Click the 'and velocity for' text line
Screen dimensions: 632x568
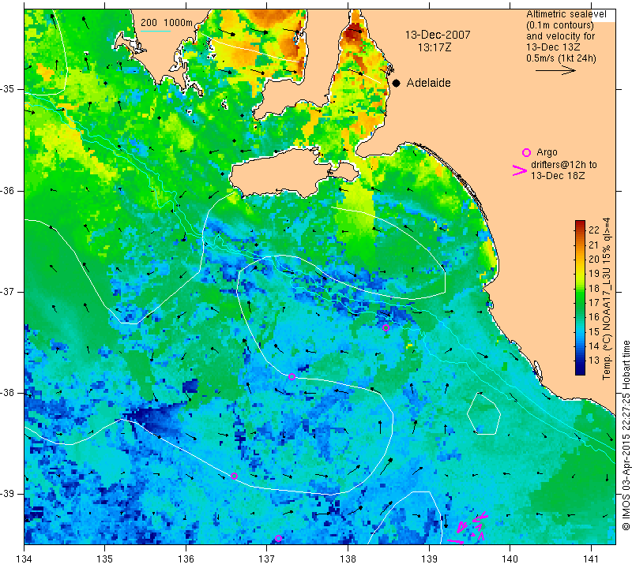[561, 36]
